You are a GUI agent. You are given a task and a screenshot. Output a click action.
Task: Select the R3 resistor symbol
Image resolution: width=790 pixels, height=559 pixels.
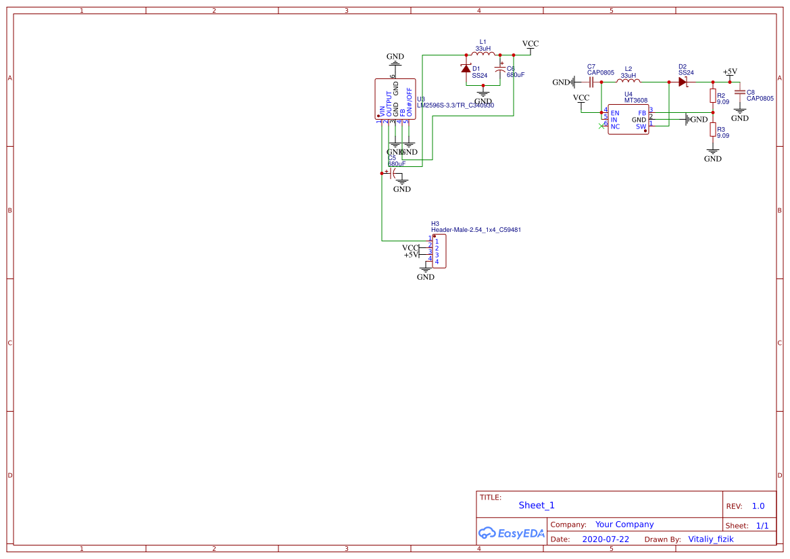[712, 130]
